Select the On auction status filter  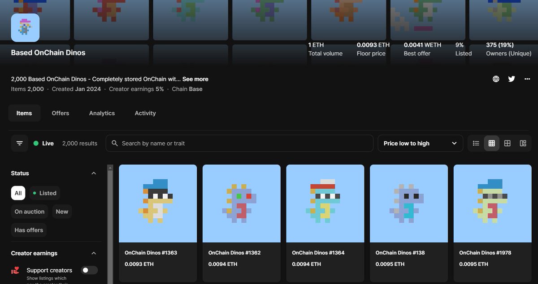[x=30, y=212]
